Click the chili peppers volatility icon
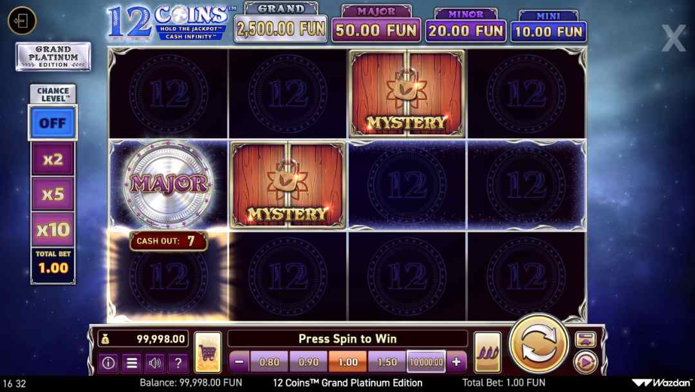The width and height of the screenshot is (695, 392). (488, 352)
